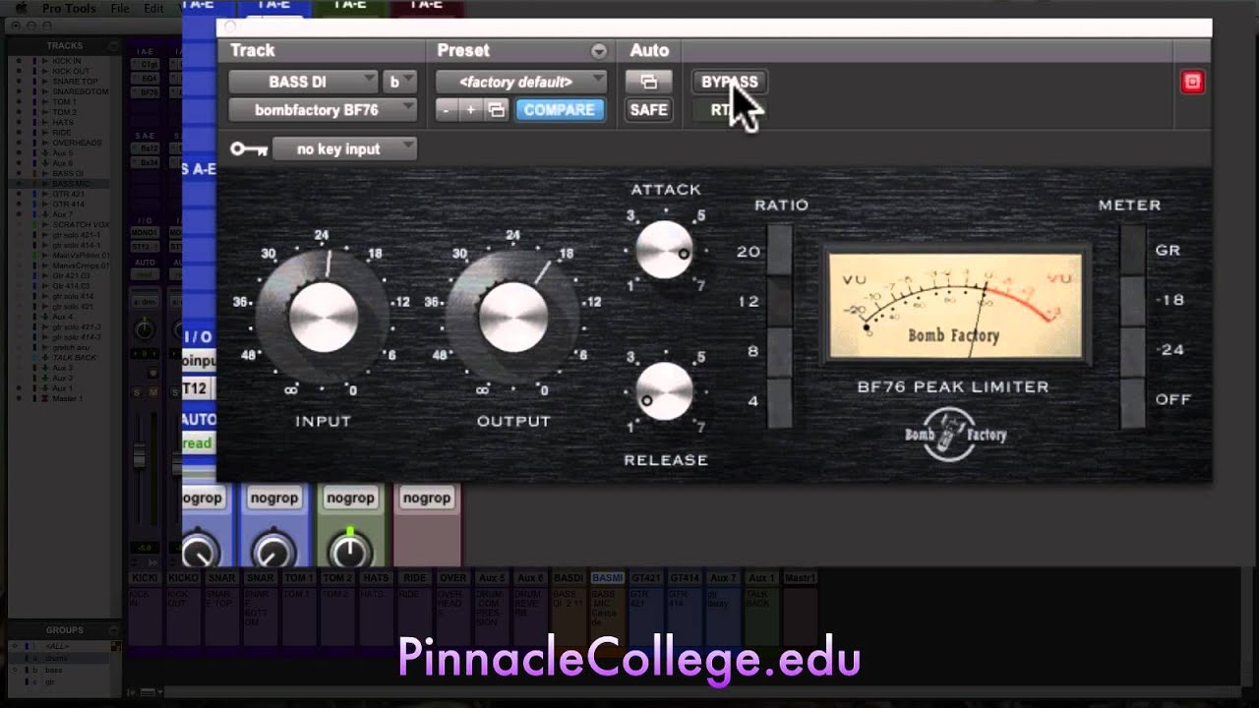Open the File menu

tap(120, 8)
